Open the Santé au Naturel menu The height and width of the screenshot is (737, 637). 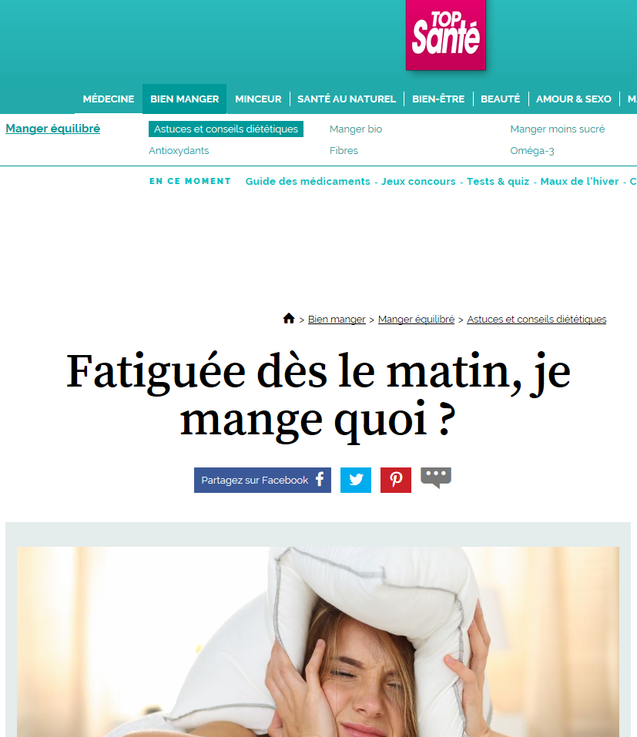[x=347, y=99]
